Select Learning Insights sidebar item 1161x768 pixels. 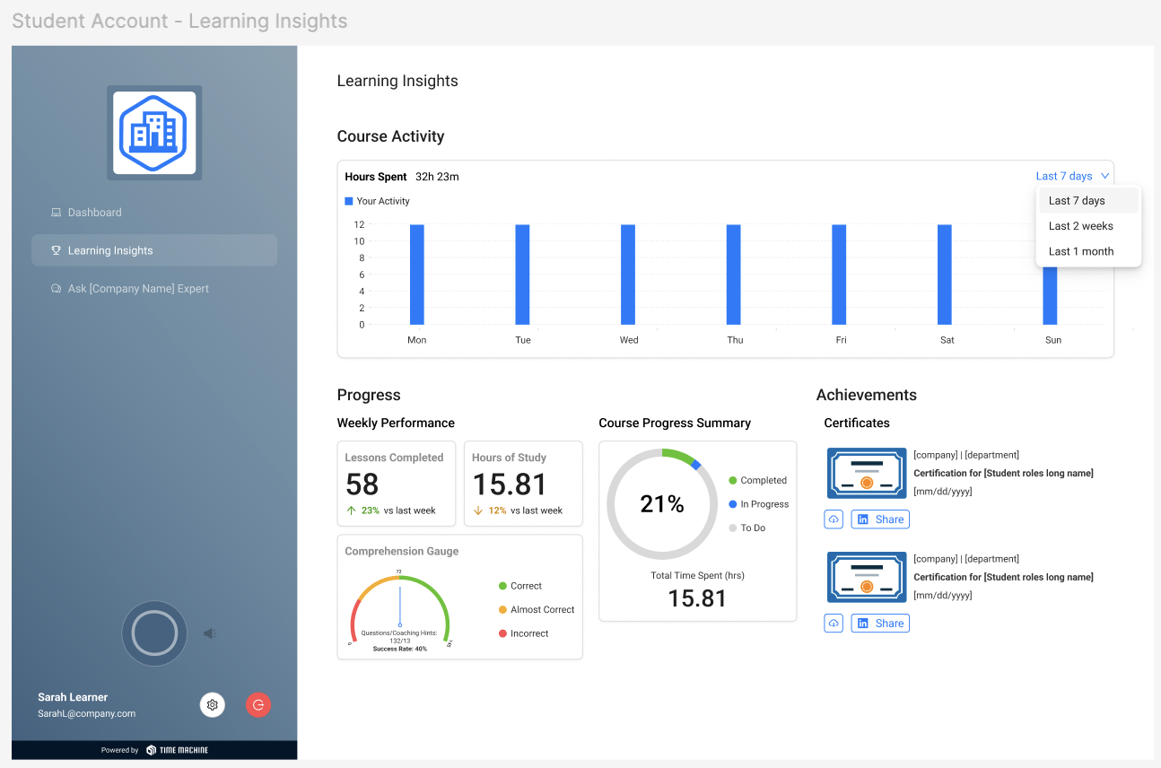pyautogui.click(x=154, y=250)
